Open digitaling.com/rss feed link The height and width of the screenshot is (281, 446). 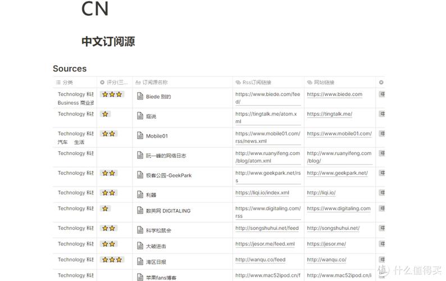pos(268,212)
